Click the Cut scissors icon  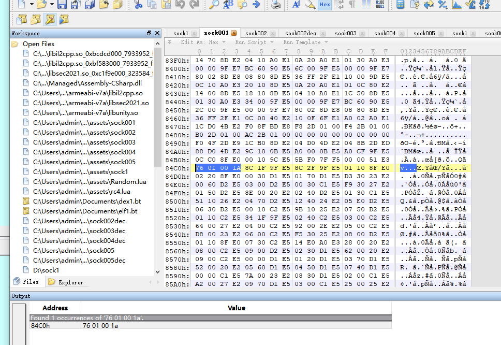[138, 4]
